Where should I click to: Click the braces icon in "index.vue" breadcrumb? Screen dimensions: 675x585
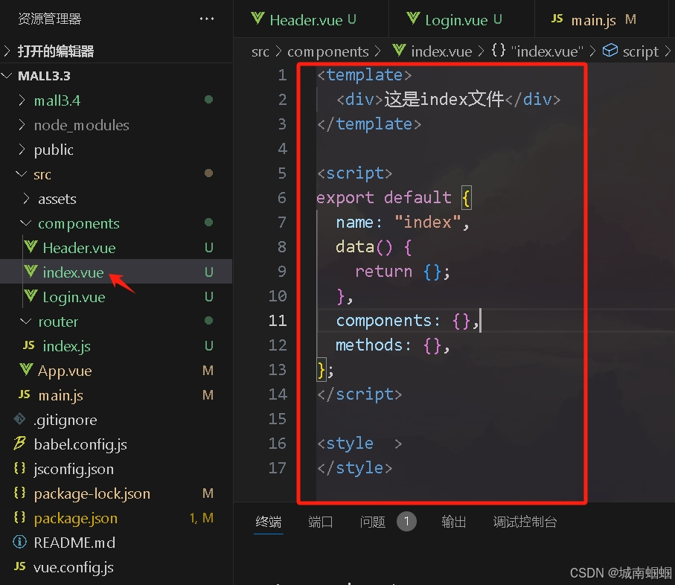pyautogui.click(x=499, y=51)
